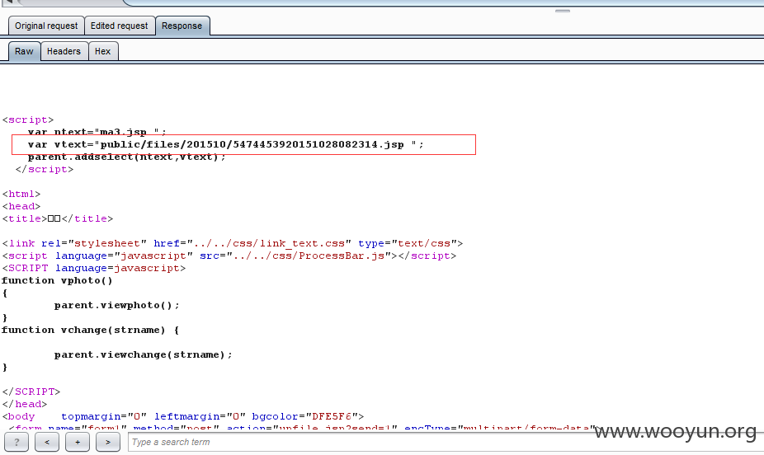Image resolution: width=764 pixels, height=455 pixels.
Task: Click the ProcessBar.js script line
Action: 229,256
